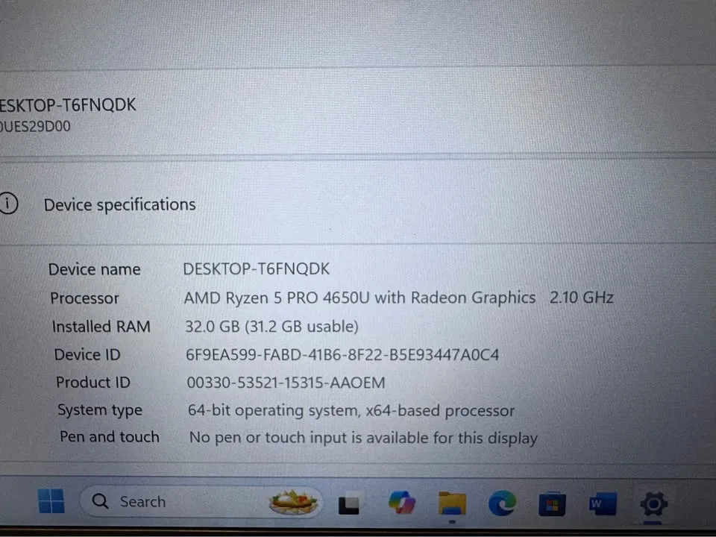Select the Installed RAM value
Screen dimensions: 716x537
click(271, 326)
